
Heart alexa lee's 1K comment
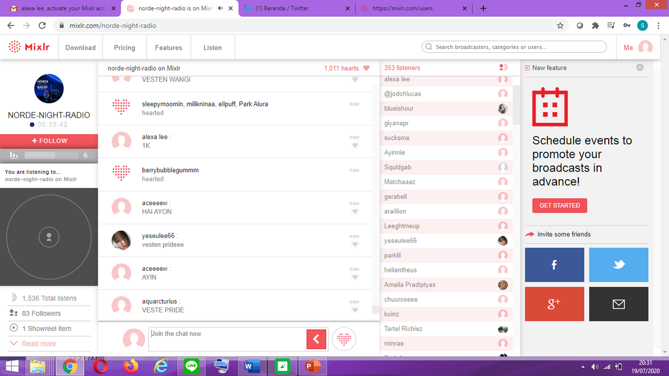click(355, 145)
